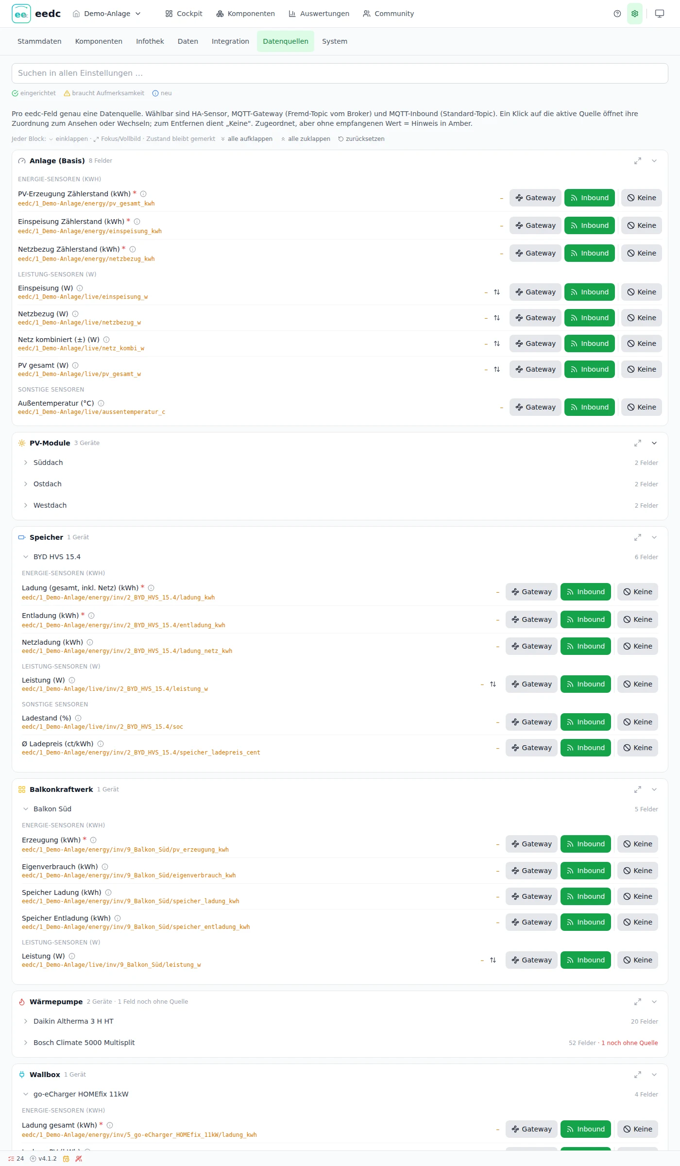This screenshot has height=1166, width=680.
Task: Focus the Suchen in allen Einstellungen search field
Action: [x=340, y=73]
